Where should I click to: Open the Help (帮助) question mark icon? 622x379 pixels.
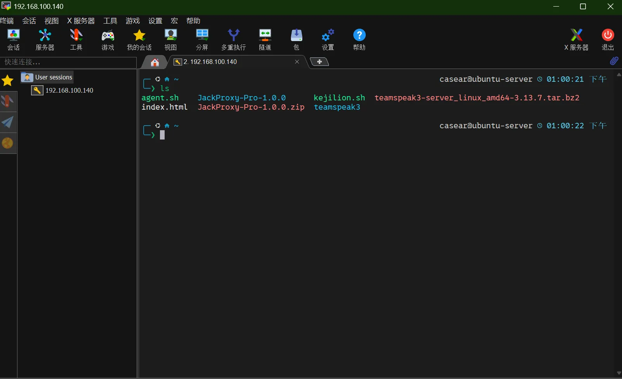(359, 40)
